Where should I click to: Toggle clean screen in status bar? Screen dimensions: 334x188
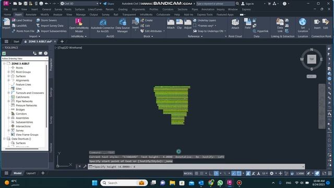(324, 173)
